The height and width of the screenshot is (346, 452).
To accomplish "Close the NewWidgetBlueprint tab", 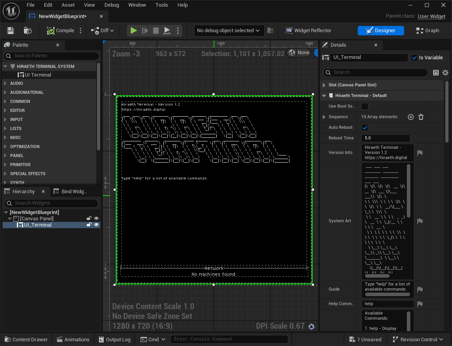I will (101, 16).
